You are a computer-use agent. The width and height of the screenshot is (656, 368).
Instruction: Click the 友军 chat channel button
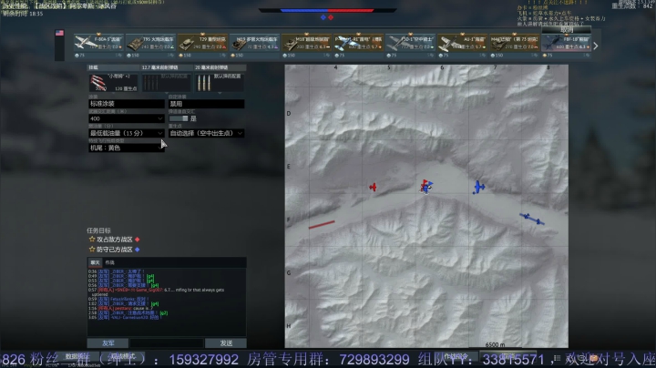(108, 342)
